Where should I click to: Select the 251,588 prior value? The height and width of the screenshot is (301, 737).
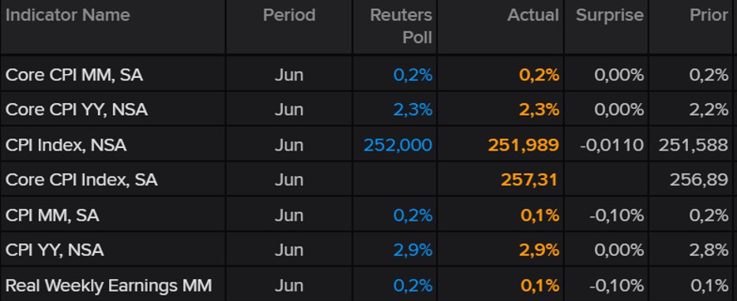pos(694,145)
